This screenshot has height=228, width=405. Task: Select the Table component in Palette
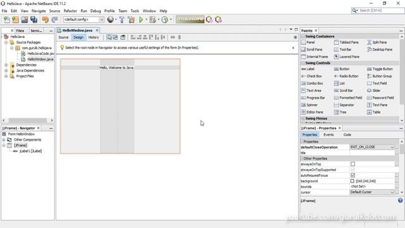[x=374, y=112]
